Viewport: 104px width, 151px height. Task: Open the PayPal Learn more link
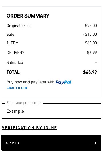point(17,87)
